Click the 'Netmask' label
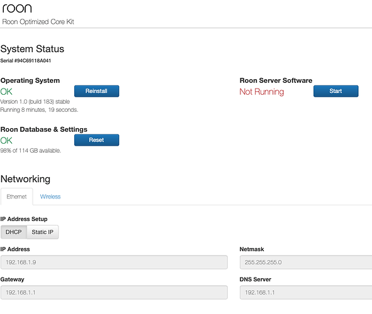Viewport: 372px width, 314px height. (252, 249)
